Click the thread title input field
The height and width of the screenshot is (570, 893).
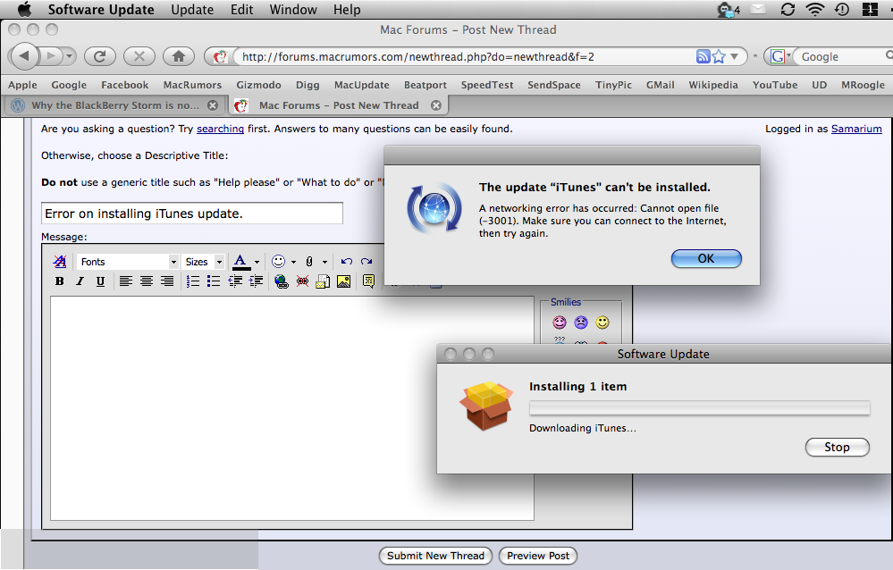click(192, 213)
